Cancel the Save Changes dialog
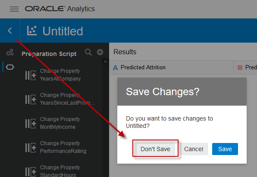The height and width of the screenshot is (177, 257). pos(194,149)
